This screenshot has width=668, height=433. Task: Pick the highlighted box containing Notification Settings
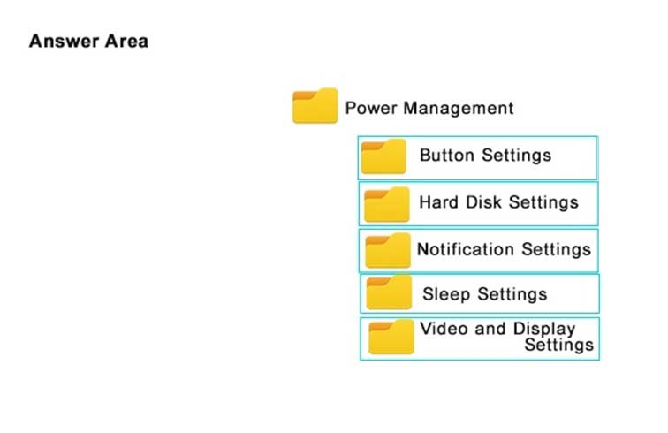pos(478,251)
